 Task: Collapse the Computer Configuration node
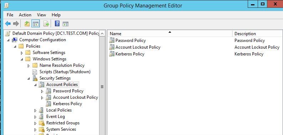point(8,40)
